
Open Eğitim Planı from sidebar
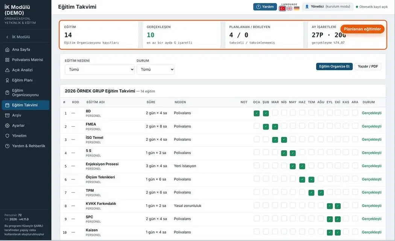point(26,80)
